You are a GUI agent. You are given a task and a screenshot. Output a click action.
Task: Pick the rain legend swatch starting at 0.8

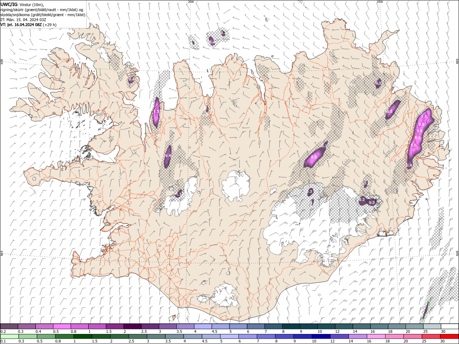tap(64, 336)
